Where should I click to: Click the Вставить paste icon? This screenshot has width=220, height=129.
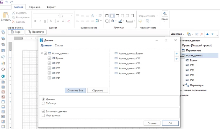pyautogui.click(x=6, y=16)
